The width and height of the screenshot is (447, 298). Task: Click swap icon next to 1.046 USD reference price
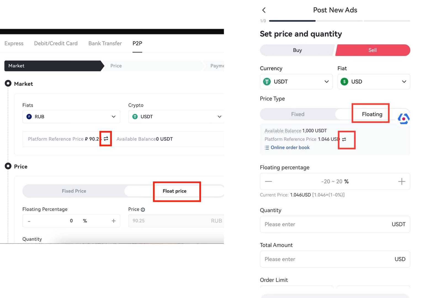[x=344, y=139]
